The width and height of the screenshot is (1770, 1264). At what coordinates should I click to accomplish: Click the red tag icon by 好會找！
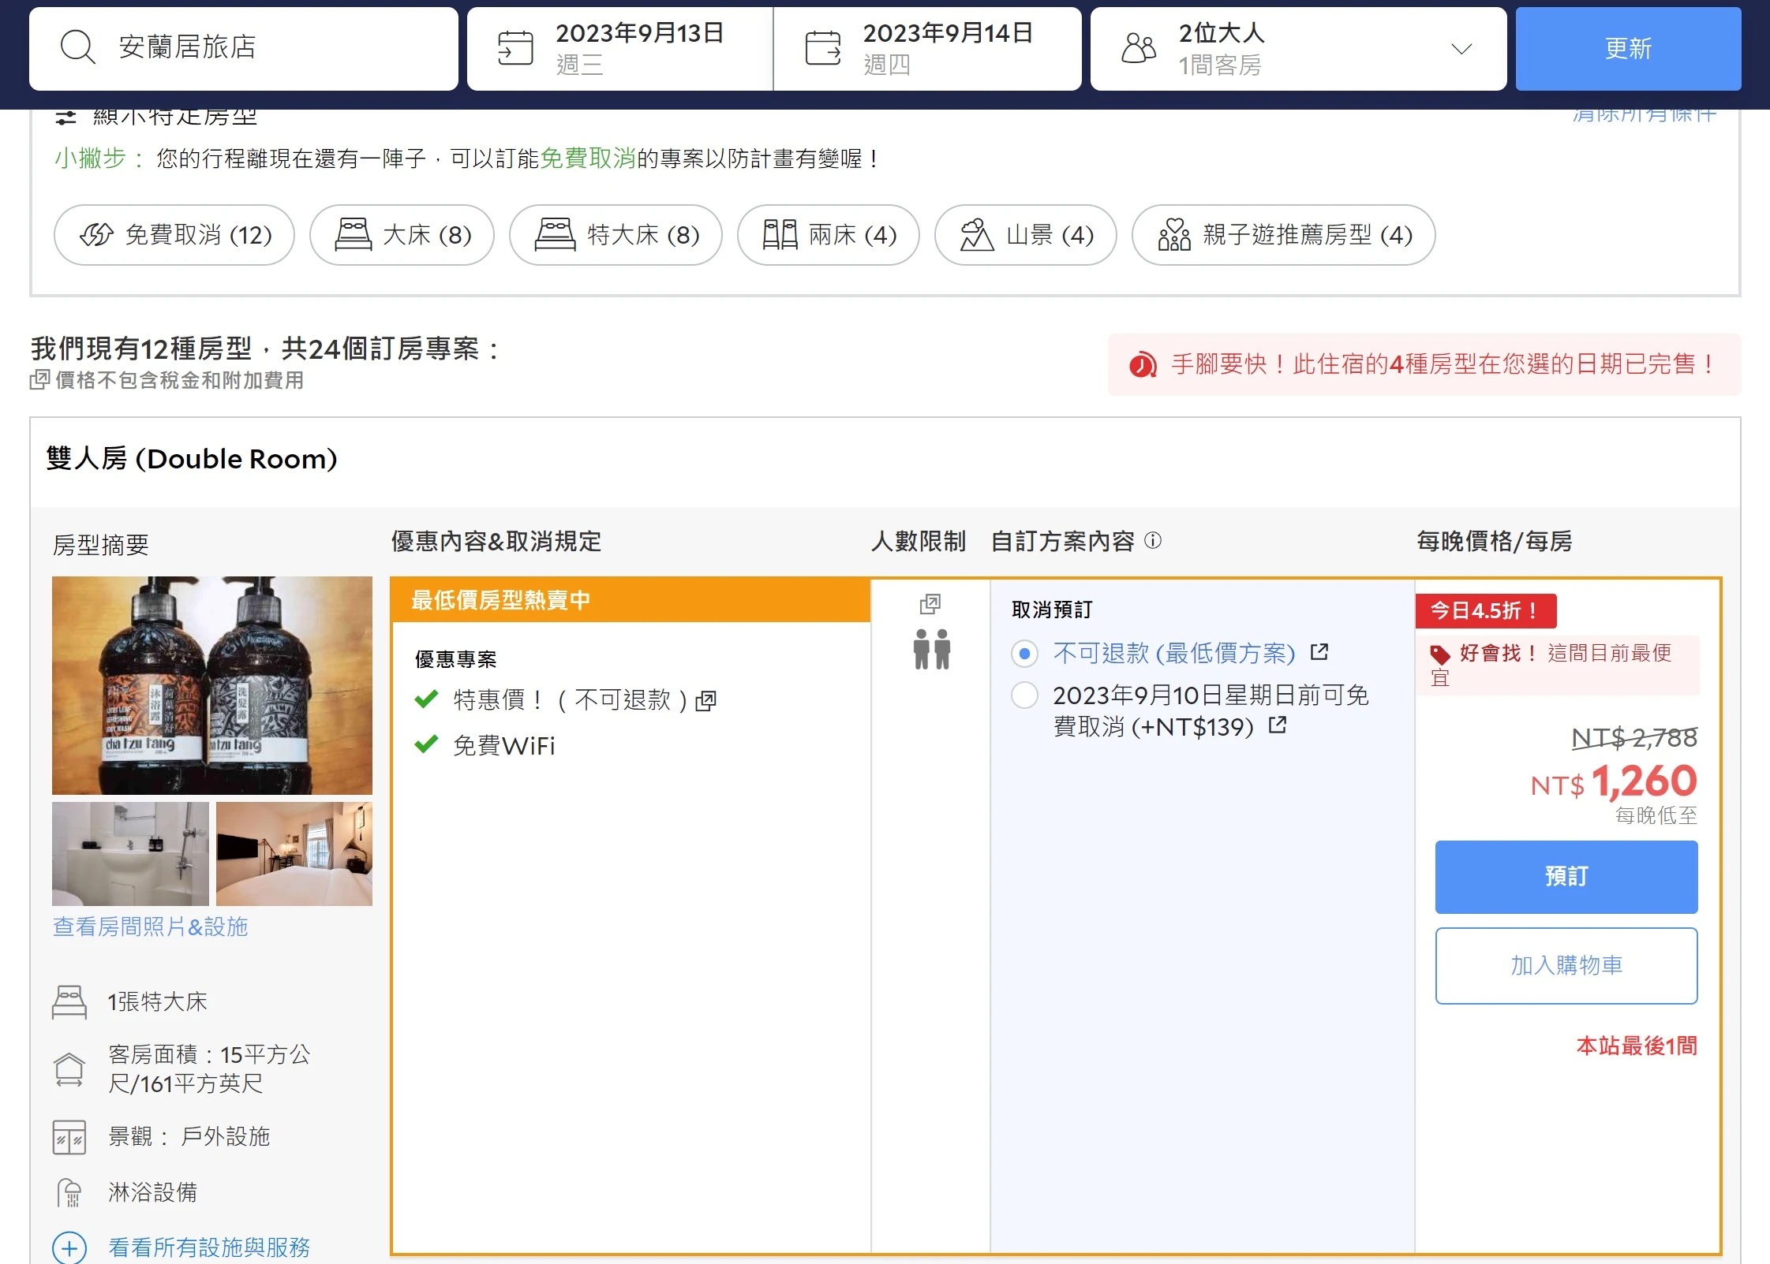click(1440, 654)
